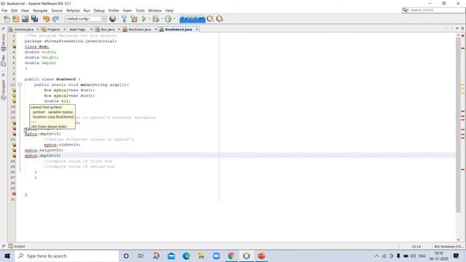Open the Profile menu
This screenshot has height=262, width=466.
point(114,10)
